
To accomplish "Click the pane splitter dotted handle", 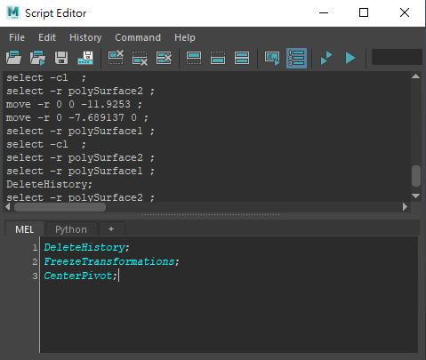I will 212,215.
